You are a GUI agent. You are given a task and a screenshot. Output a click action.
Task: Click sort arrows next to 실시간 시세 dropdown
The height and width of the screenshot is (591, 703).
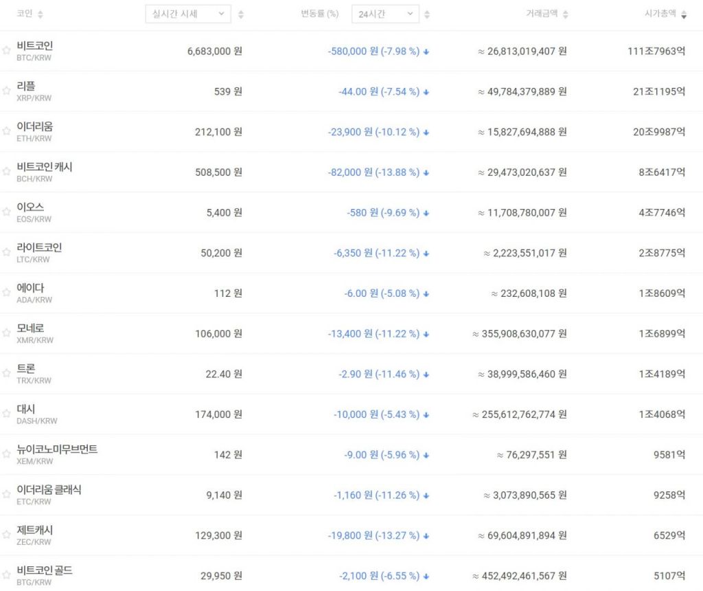[x=240, y=14]
